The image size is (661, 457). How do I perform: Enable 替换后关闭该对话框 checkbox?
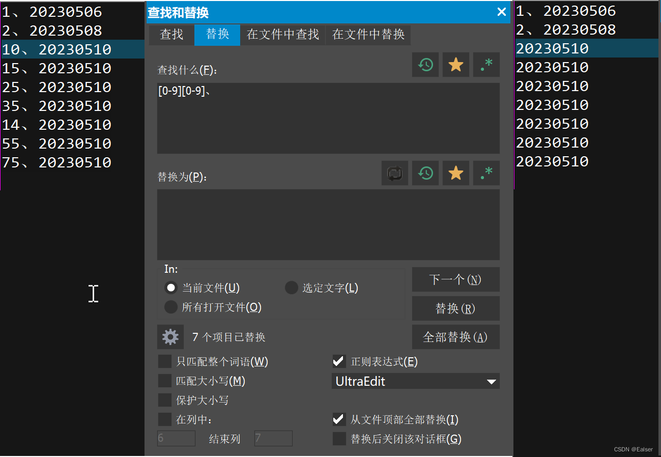[x=339, y=439]
